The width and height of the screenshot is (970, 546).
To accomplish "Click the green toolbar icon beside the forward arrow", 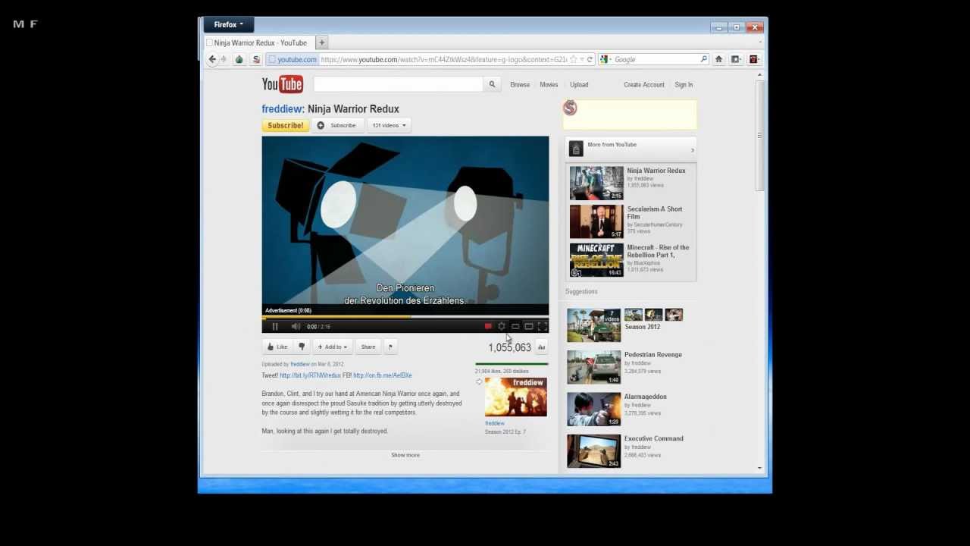I will click(239, 59).
